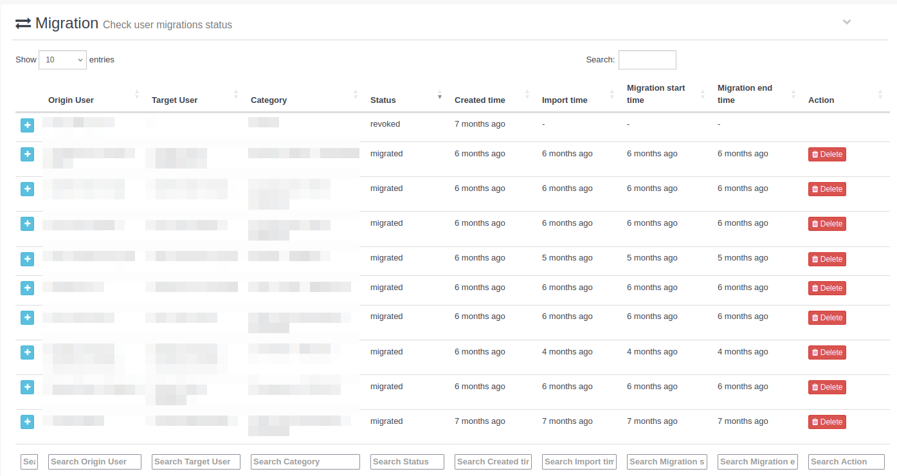Sort by Status column header
The image size is (897, 476).
tap(383, 100)
